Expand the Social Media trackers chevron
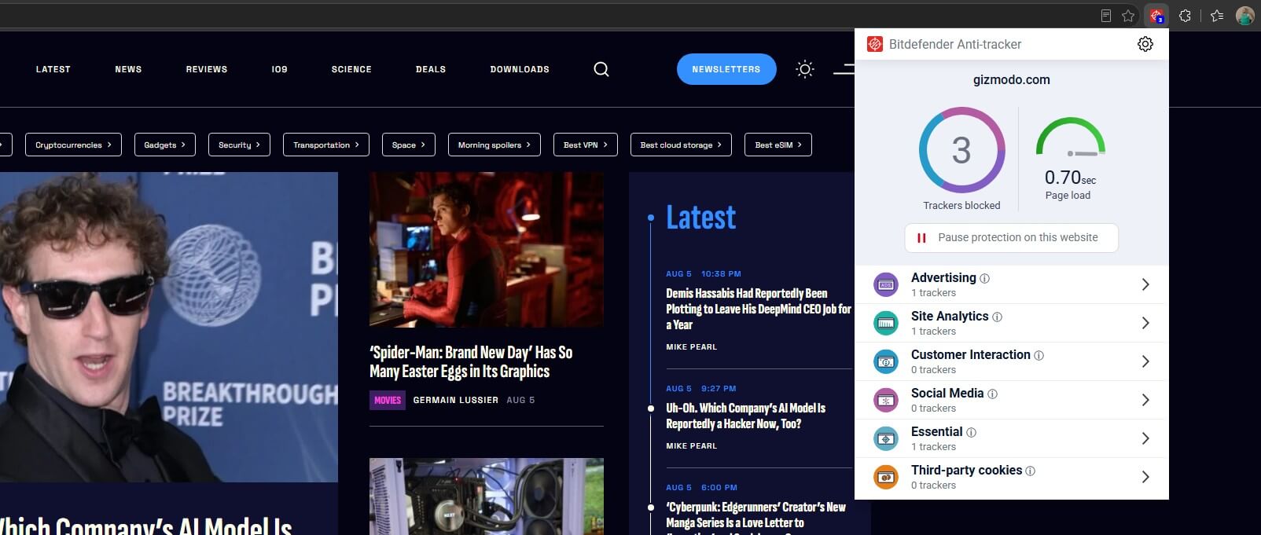This screenshot has width=1261, height=535. (1145, 400)
